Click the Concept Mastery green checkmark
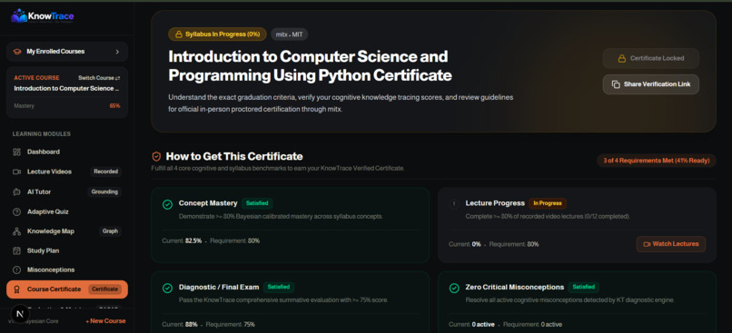Image resolution: width=732 pixels, height=333 pixels. [x=167, y=204]
